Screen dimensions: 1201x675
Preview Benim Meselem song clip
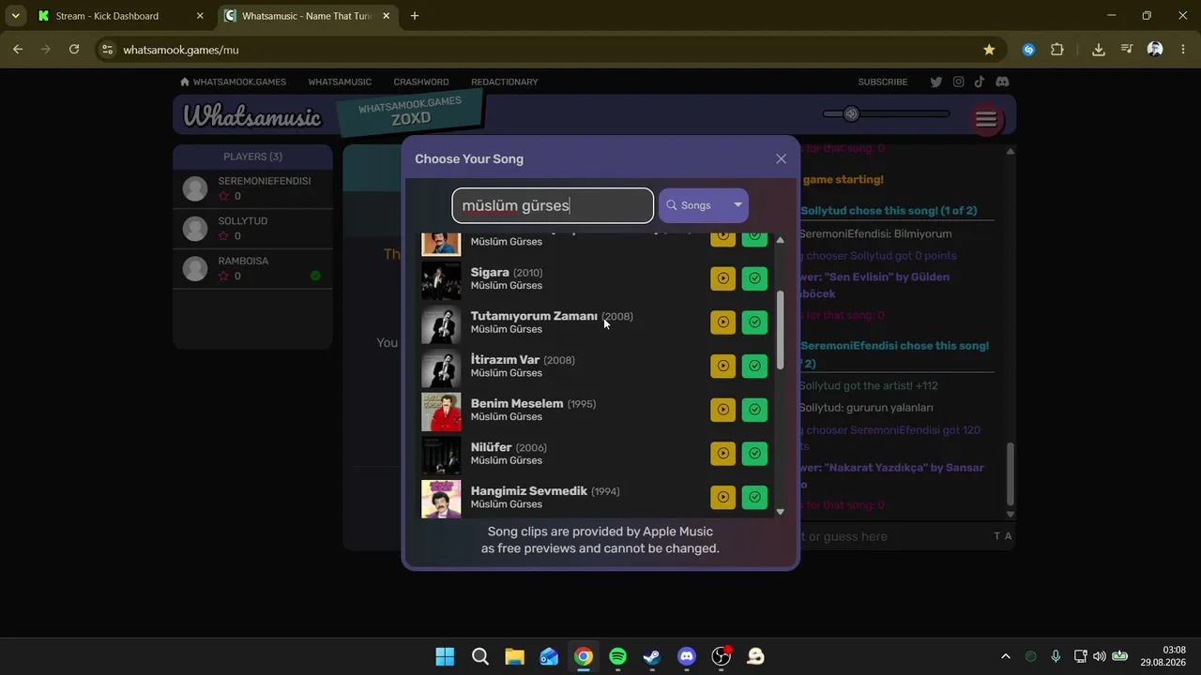click(x=722, y=410)
